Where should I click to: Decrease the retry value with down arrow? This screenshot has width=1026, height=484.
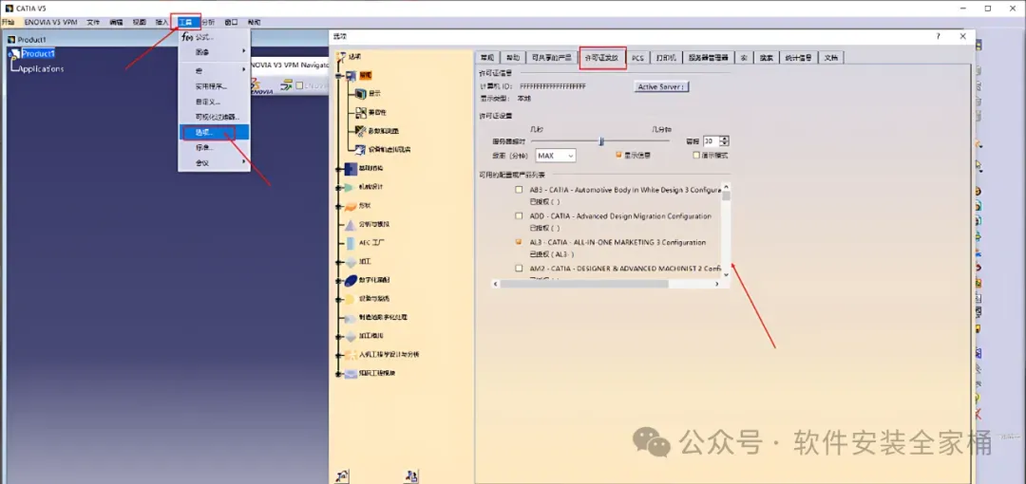725,144
